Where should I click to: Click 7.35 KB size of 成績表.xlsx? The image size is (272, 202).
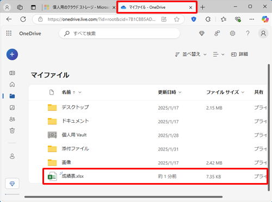[213, 176]
